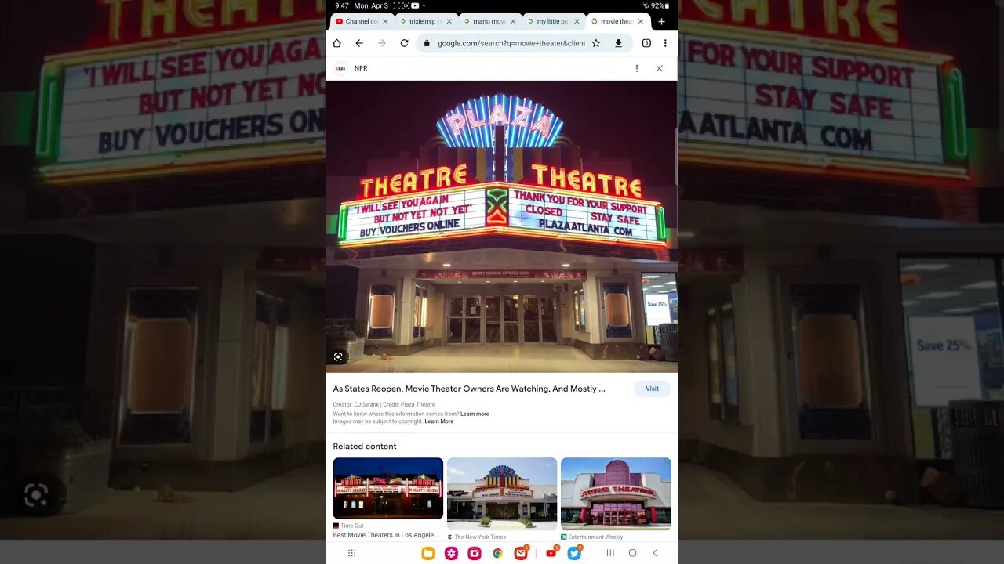Open 'As States Reopen, Movie Theater Owners' title
This screenshot has height=564, width=1004.
tap(469, 389)
